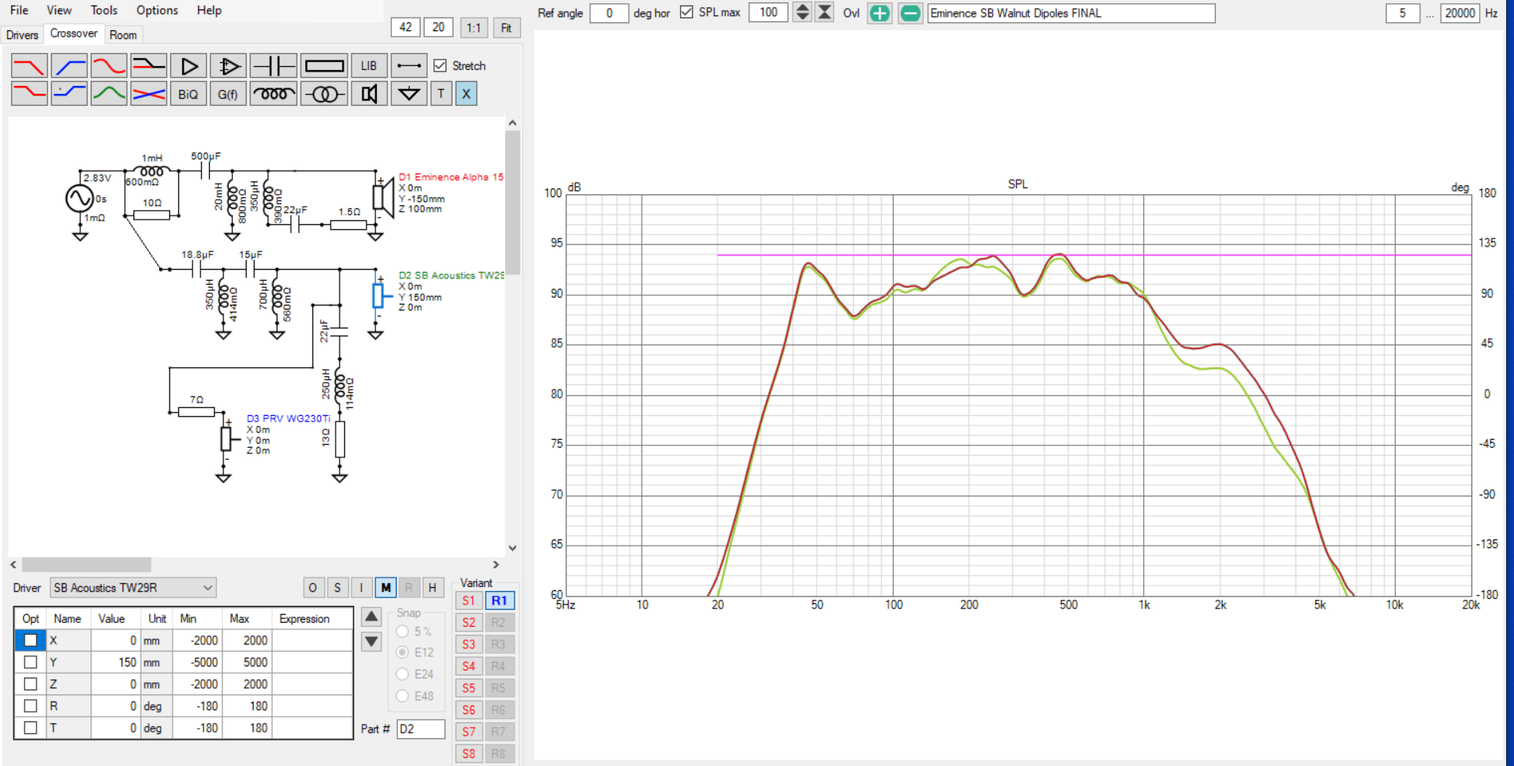Image resolution: width=1514 pixels, height=766 pixels.
Task: Select the E24 snap radio option
Action: pos(402,674)
